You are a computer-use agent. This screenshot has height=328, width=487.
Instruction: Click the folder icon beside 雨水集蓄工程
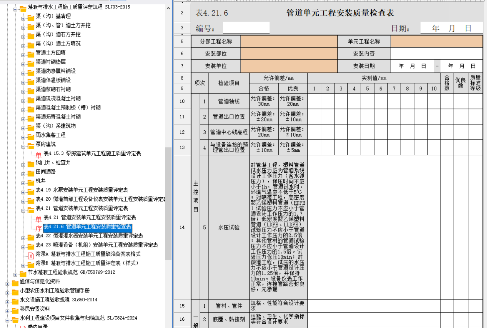(x=31, y=136)
